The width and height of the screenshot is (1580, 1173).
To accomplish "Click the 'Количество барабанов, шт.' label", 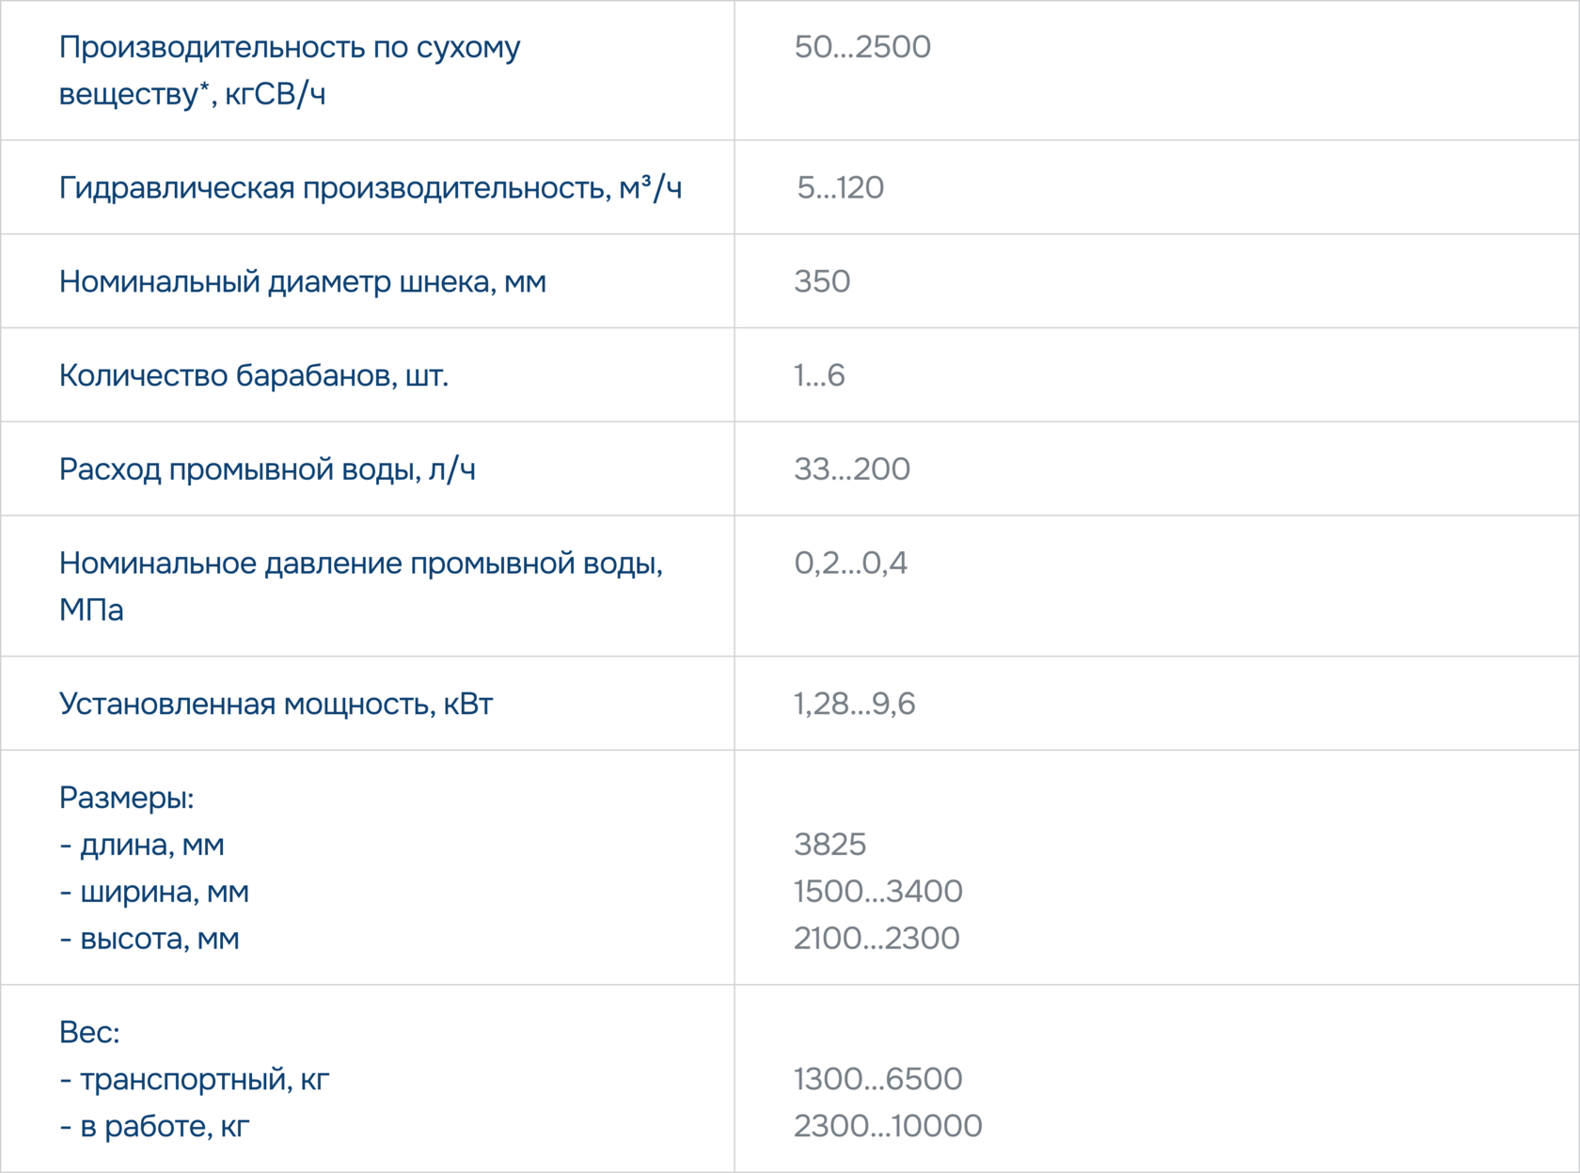I will click(x=253, y=375).
